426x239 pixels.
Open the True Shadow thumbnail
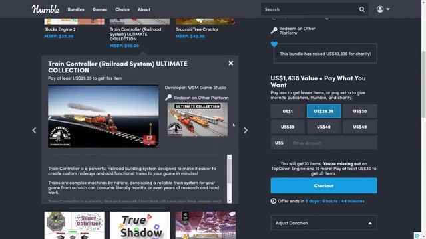[x=140, y=225]
